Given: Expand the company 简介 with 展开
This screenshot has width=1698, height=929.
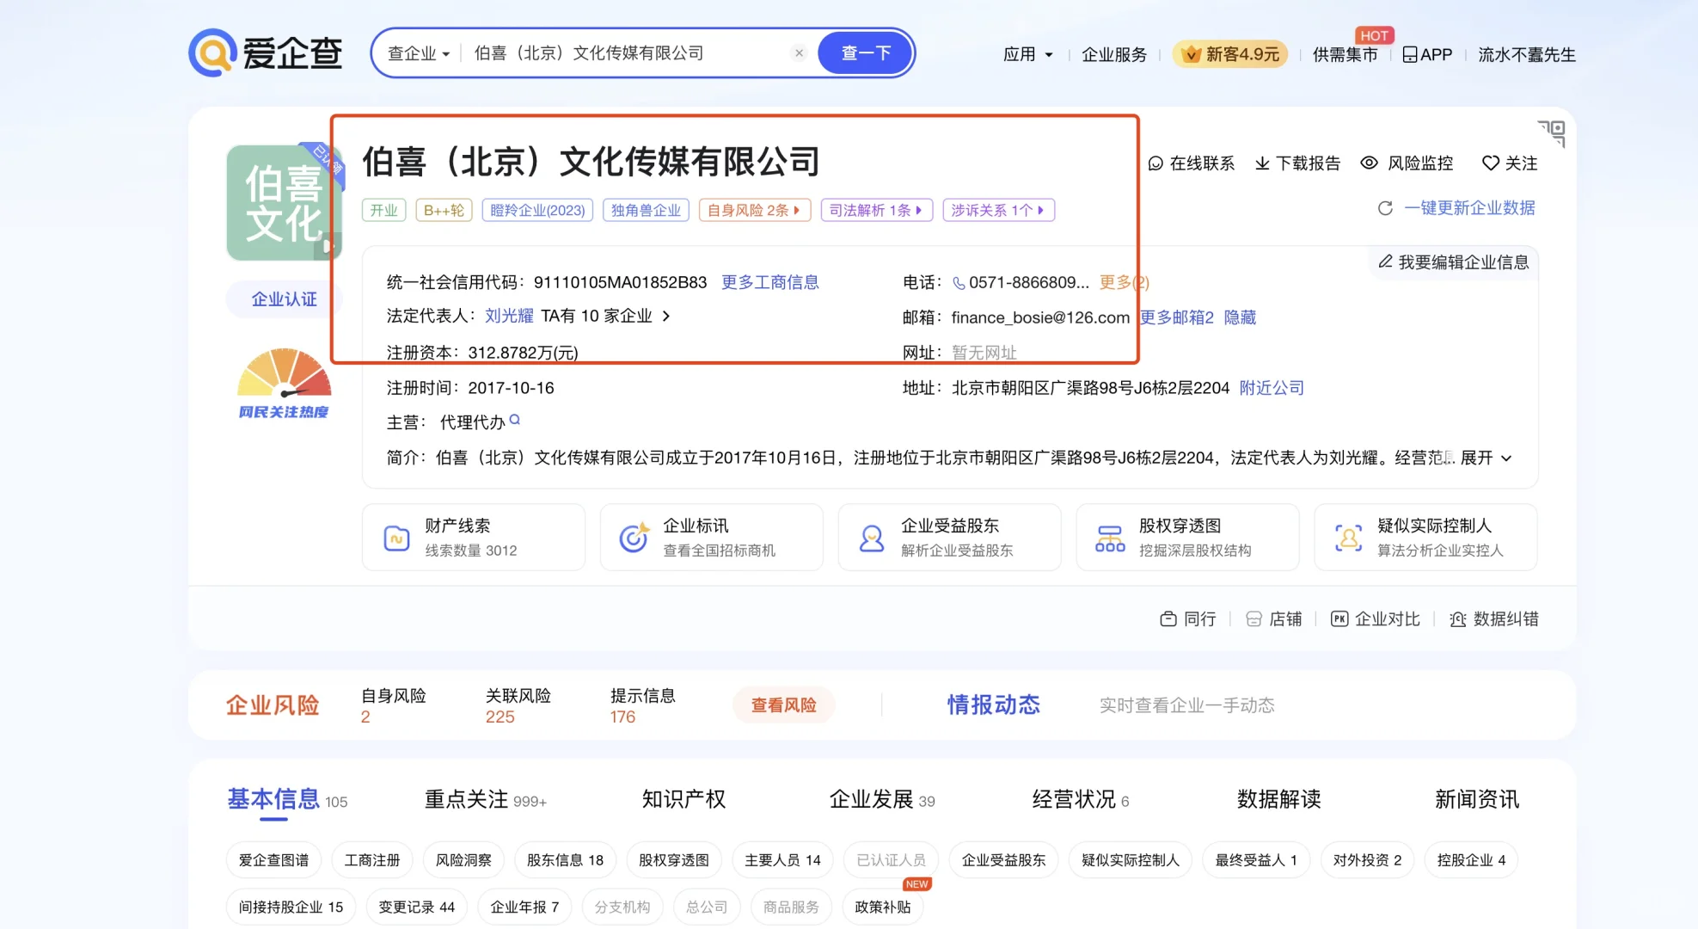Looking at the screenshot, I should tap(1486, 458).
